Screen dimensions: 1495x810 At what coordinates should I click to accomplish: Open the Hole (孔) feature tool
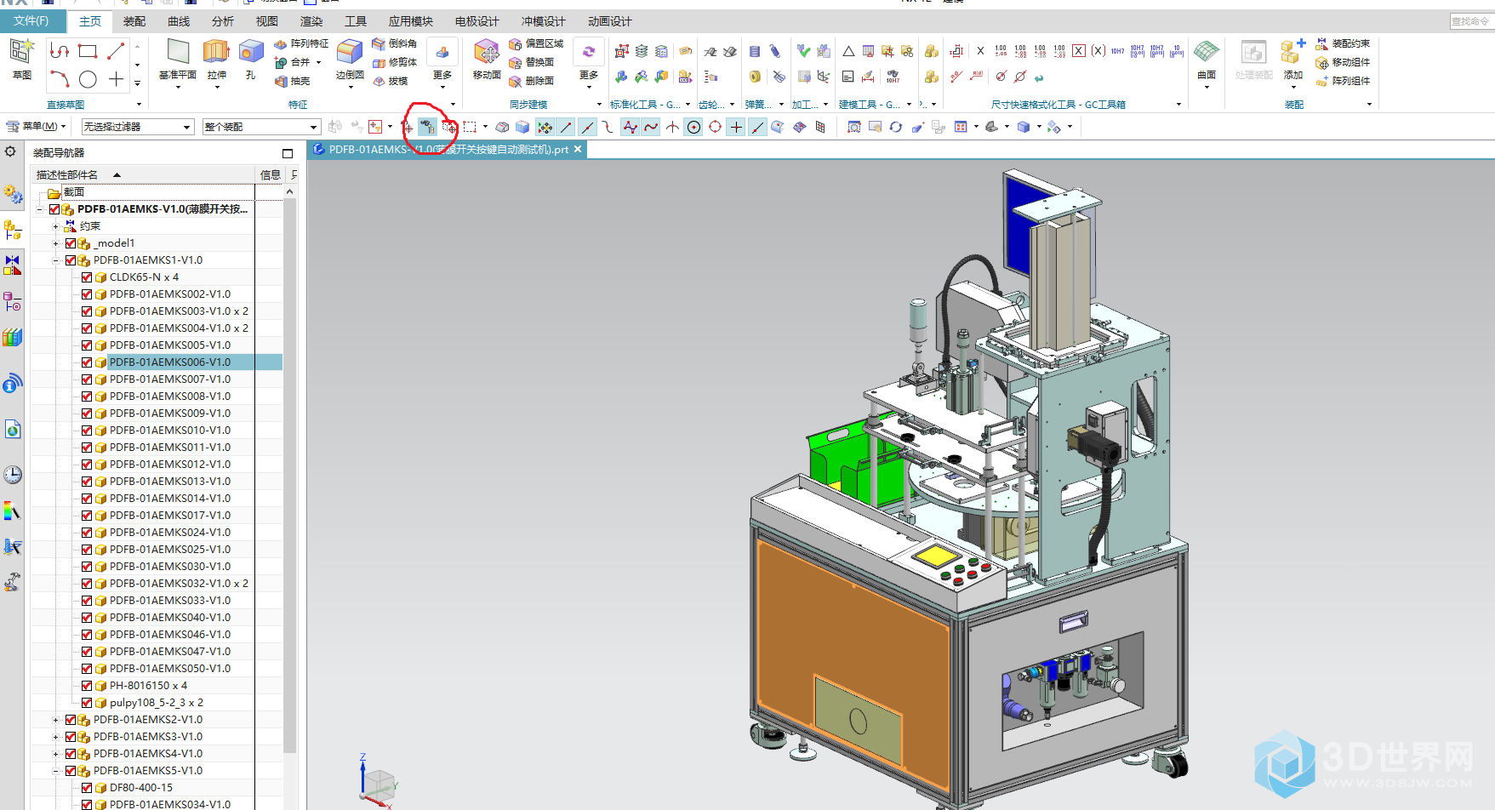pos(251,60)
